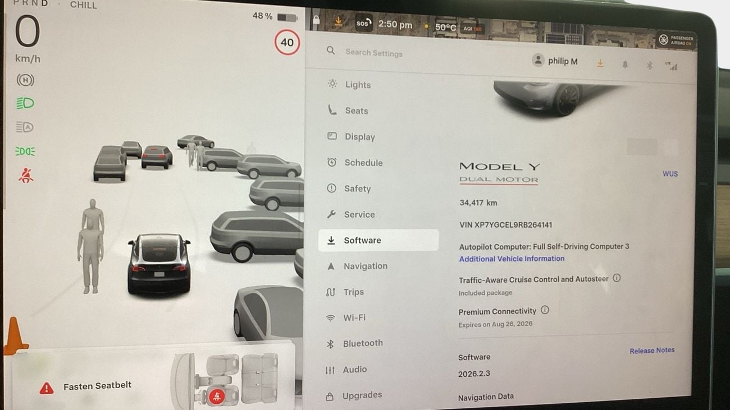The width and height of the screenshot is (730, 410).
Task: View the Release Notes
Action: 652,351
